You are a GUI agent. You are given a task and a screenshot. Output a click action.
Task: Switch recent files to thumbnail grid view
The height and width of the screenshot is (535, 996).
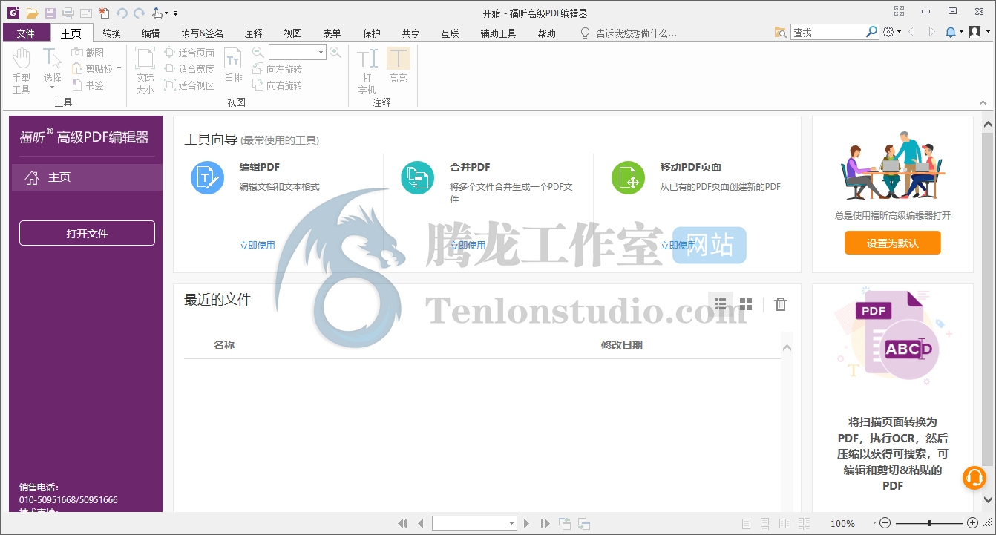click(746, 304)
